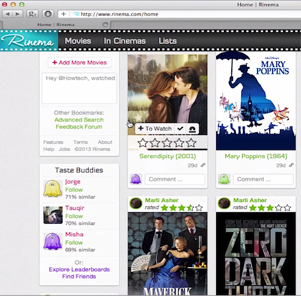
Task: Click Add More Movies button
Action: coord(79,63)
